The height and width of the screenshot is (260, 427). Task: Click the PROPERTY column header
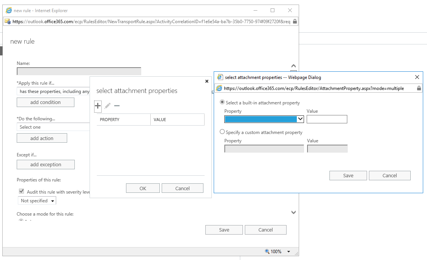click(x=123, y=120)
